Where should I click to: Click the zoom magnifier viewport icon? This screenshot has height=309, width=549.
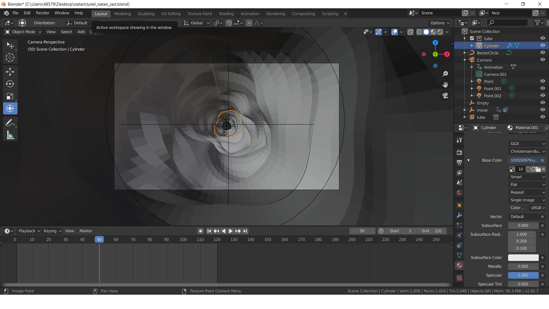point(445,74)
